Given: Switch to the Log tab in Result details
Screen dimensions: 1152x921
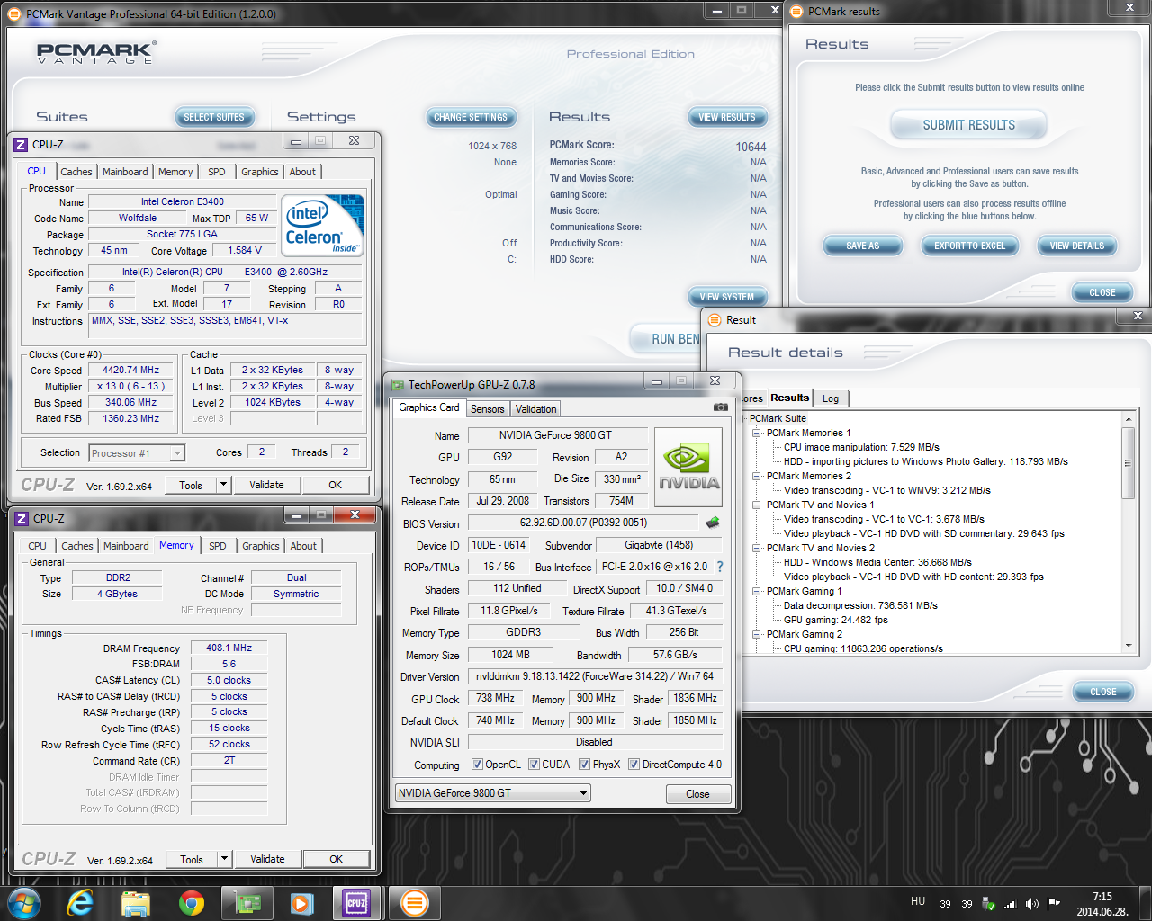Looking at the screenshot, I should point(831,398).
